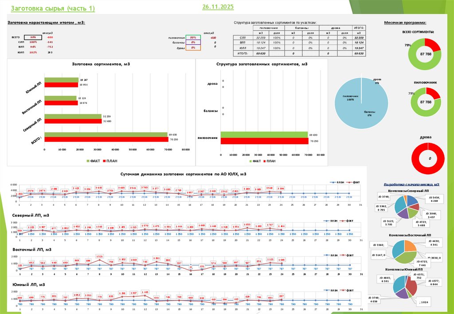The height and width of the screenshot is (314, 454).
Task: Select the пиловочник donut chart with 79%
Action: [x=426, y=102]
